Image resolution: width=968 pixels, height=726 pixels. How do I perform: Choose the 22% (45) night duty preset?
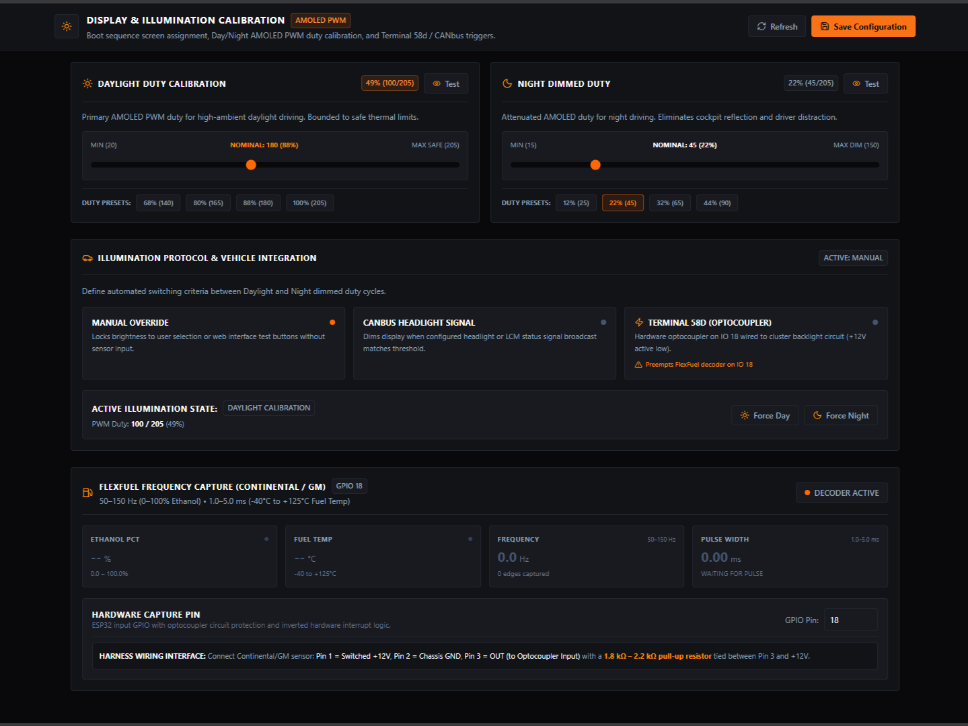(x=623, y=203)
